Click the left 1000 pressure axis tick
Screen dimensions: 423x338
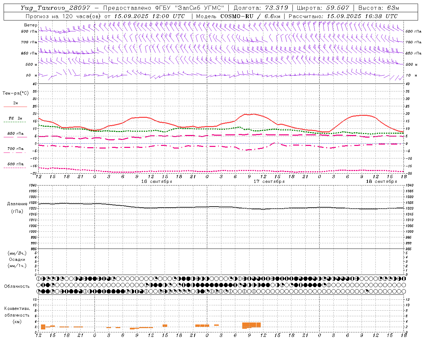point(32,232)
